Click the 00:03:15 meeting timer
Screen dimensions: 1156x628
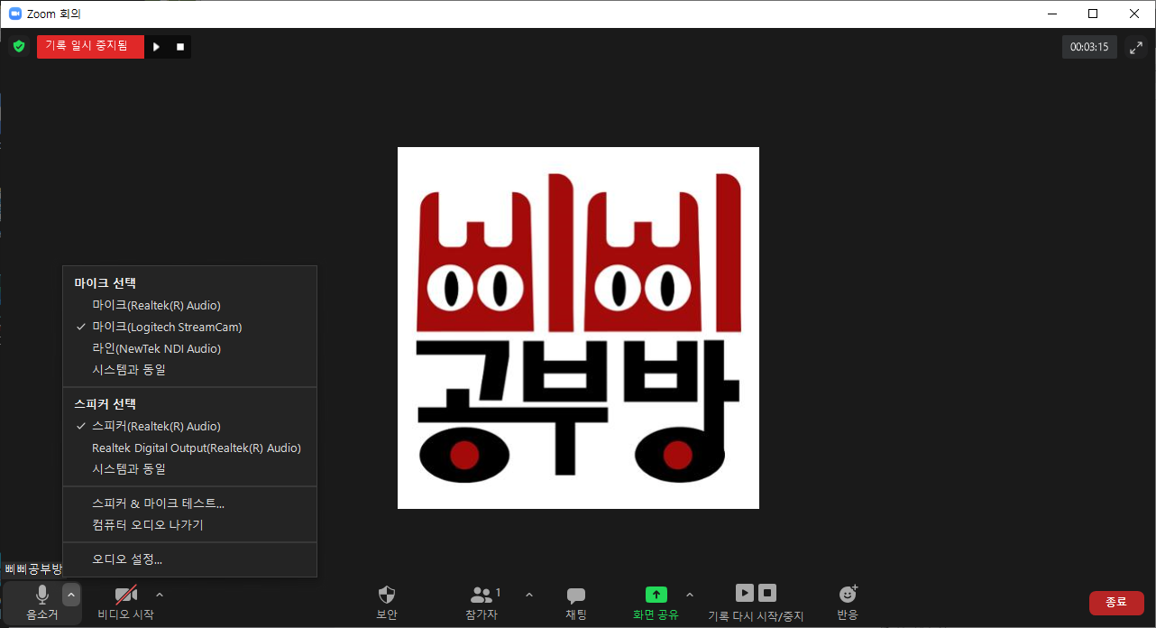tap(1089, 47)
